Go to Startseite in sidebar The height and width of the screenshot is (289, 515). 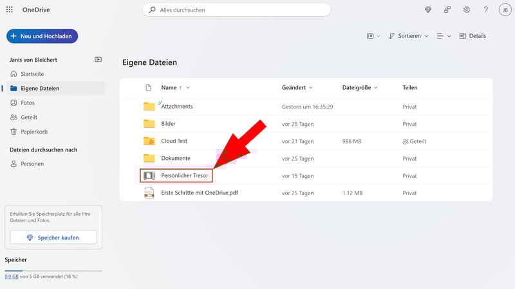(32, 74)
